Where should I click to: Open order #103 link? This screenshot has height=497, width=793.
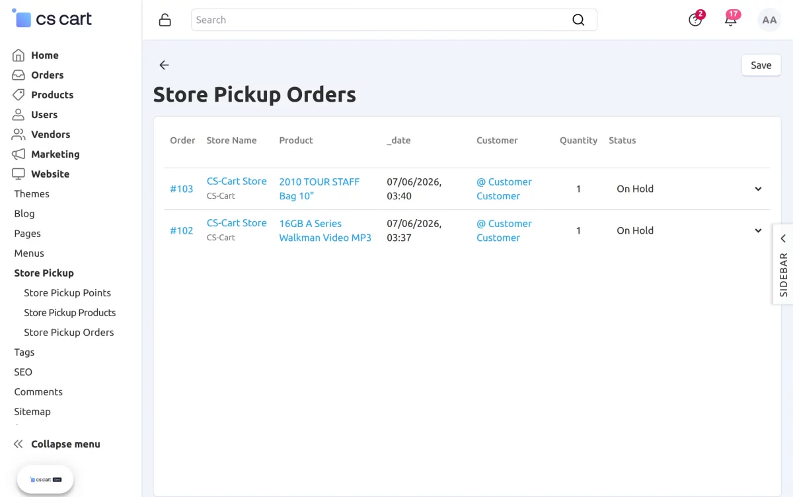pos(182,189)
